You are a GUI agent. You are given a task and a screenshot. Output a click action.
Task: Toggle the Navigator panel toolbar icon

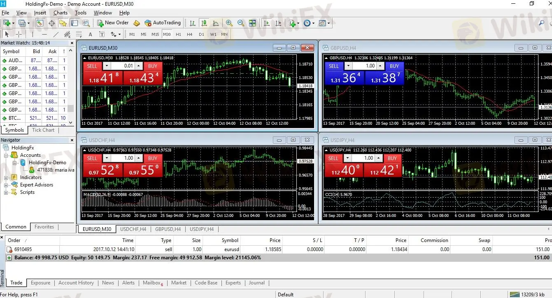point(63,23)
